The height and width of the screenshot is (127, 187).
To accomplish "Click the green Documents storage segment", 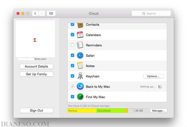I will (x=111, y=111).
